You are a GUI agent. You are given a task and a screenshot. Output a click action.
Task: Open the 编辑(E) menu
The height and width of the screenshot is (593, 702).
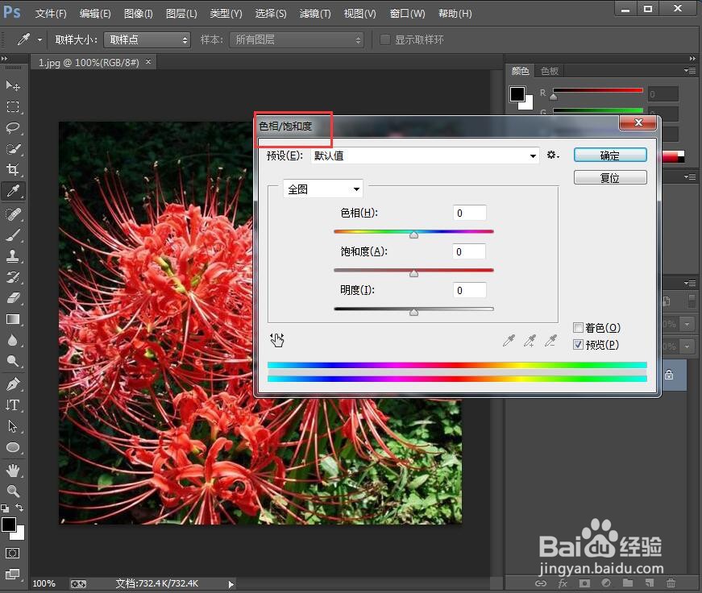tap(95, 14)
